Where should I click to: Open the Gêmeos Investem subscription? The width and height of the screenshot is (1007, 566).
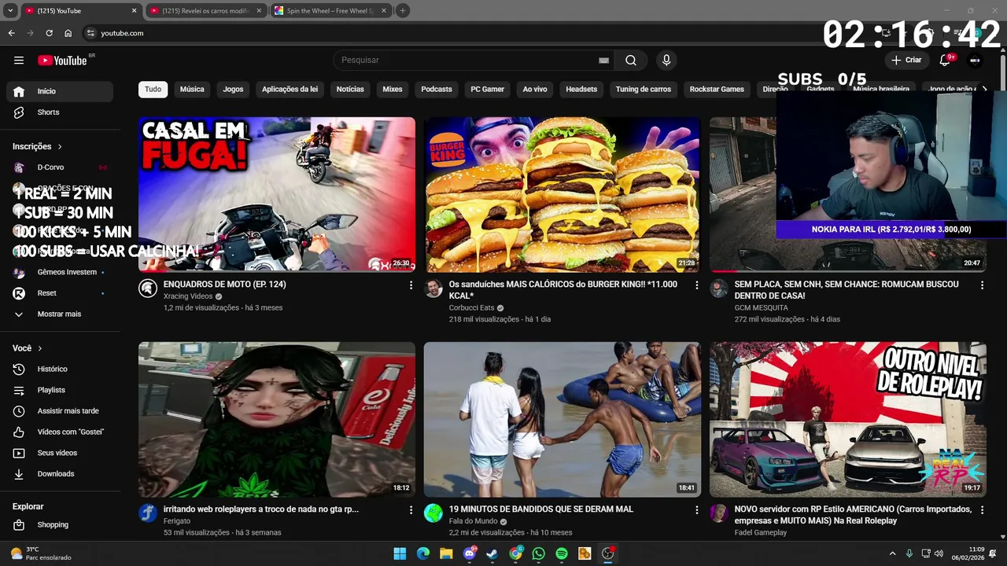point(60,272)
